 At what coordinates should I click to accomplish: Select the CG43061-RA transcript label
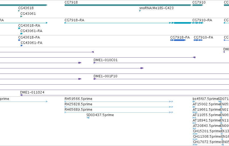point(31,31)
